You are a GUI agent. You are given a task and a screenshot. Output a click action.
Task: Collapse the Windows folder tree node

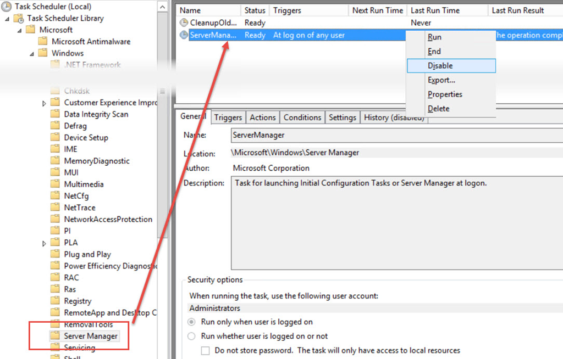(32, 54)
